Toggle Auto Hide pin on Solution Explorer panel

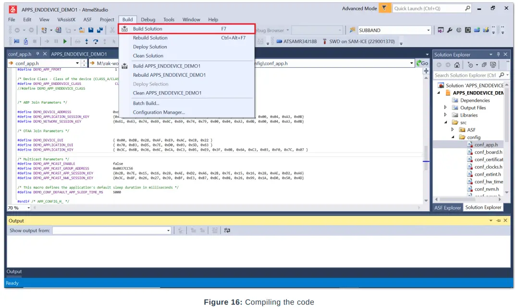pos(498,54)
